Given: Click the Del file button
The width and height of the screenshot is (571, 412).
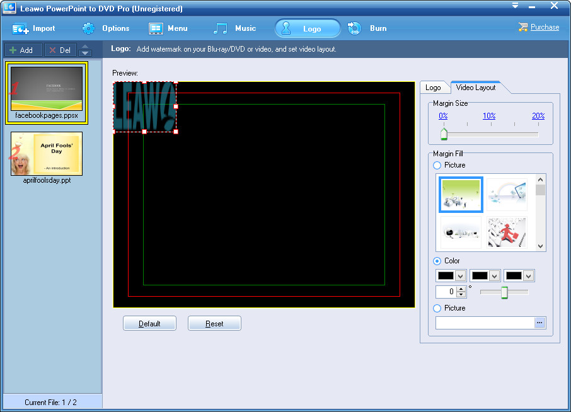Looking at the screenshot, I should (60, 50).
